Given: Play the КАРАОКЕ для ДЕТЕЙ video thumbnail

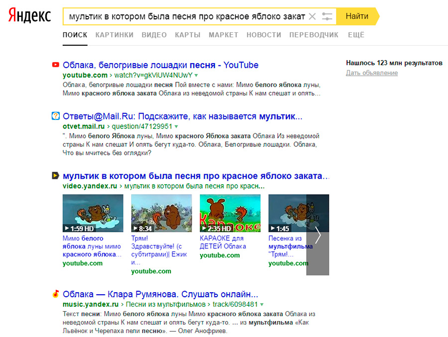Looking at the screenshot, I should point(230,214).
